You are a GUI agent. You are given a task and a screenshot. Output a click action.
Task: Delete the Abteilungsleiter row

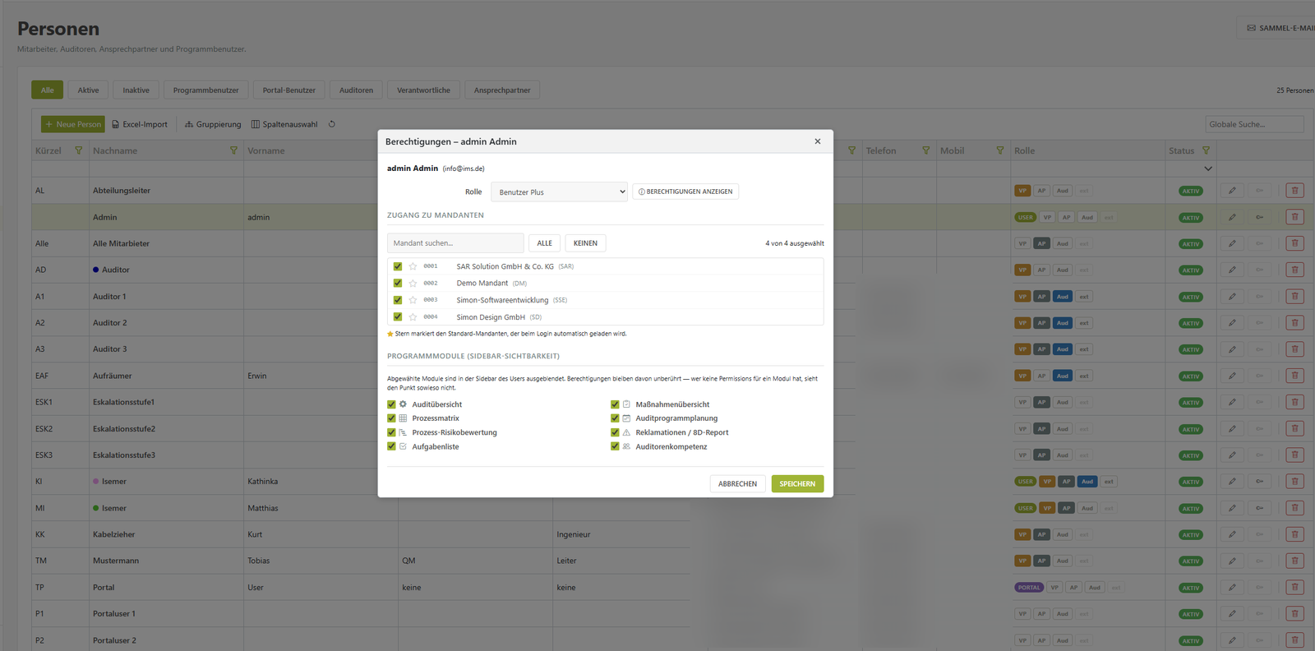point(1294,191)
